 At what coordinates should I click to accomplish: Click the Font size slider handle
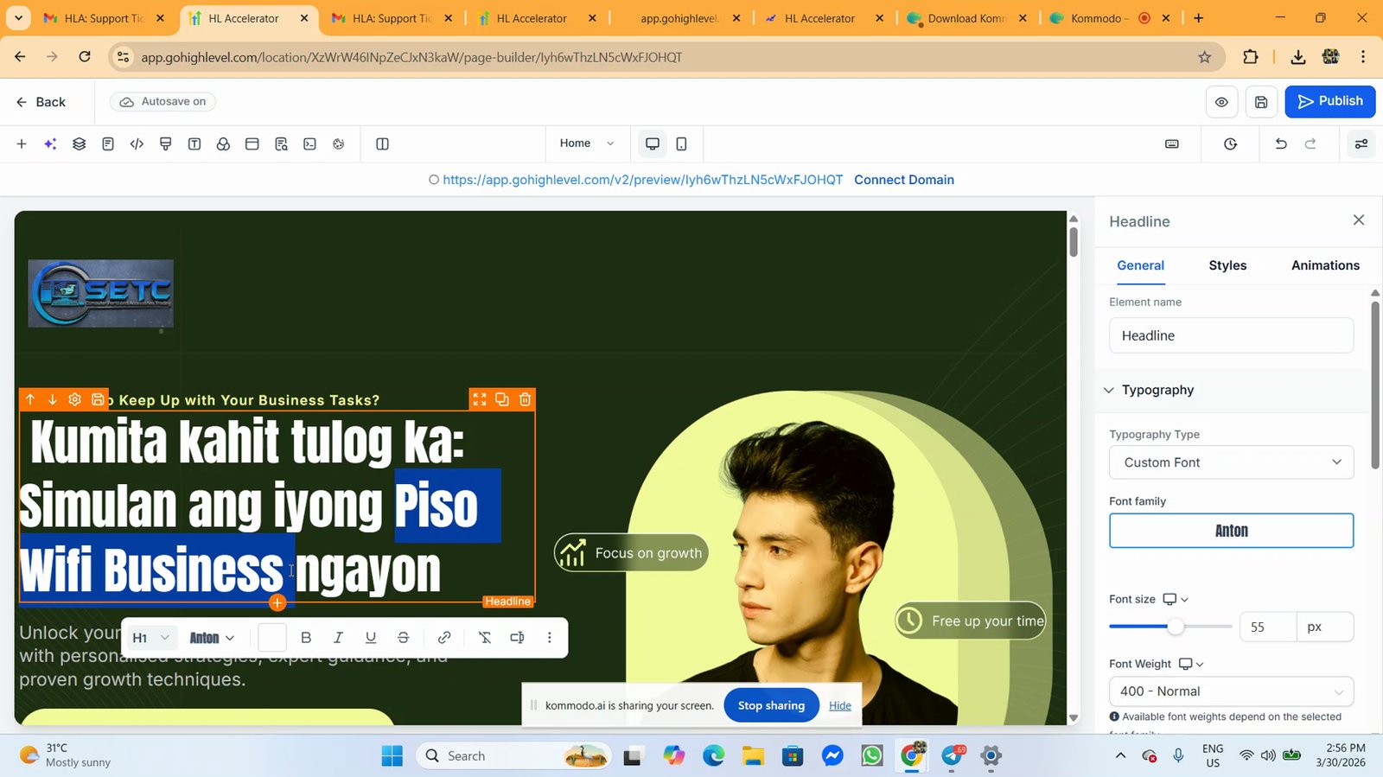pyautogui.click(x=1176, y=627)
